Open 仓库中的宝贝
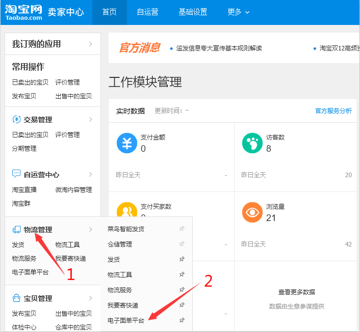 (73, 327)
